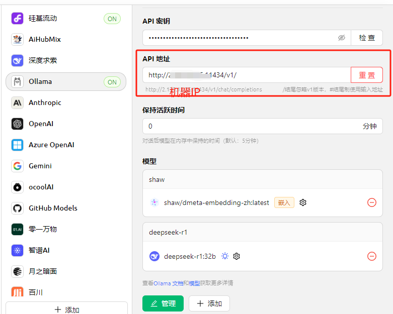The width and height of the screenshot is (393, 314).
Task: Click the 百川 logo icon
Action: 17,292
